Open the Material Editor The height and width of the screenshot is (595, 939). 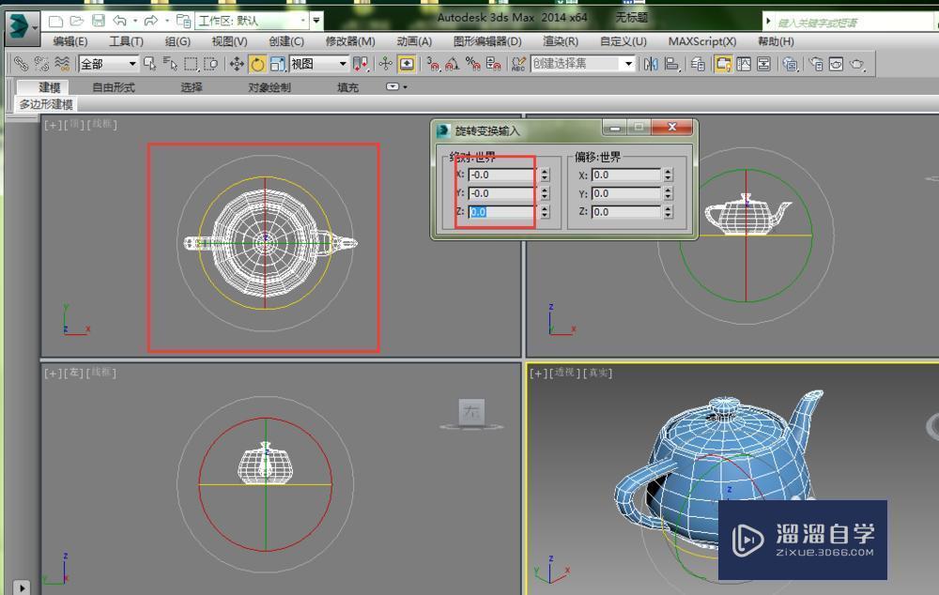click(792, 63)
